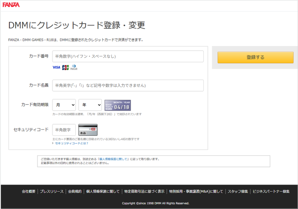
Task: Open プレスリリース footer link
Action: click(52, 192)
